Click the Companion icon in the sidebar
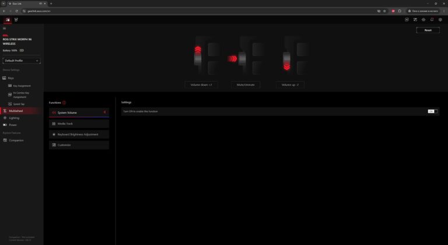The image size is (448, 245). tap(5, 141)
